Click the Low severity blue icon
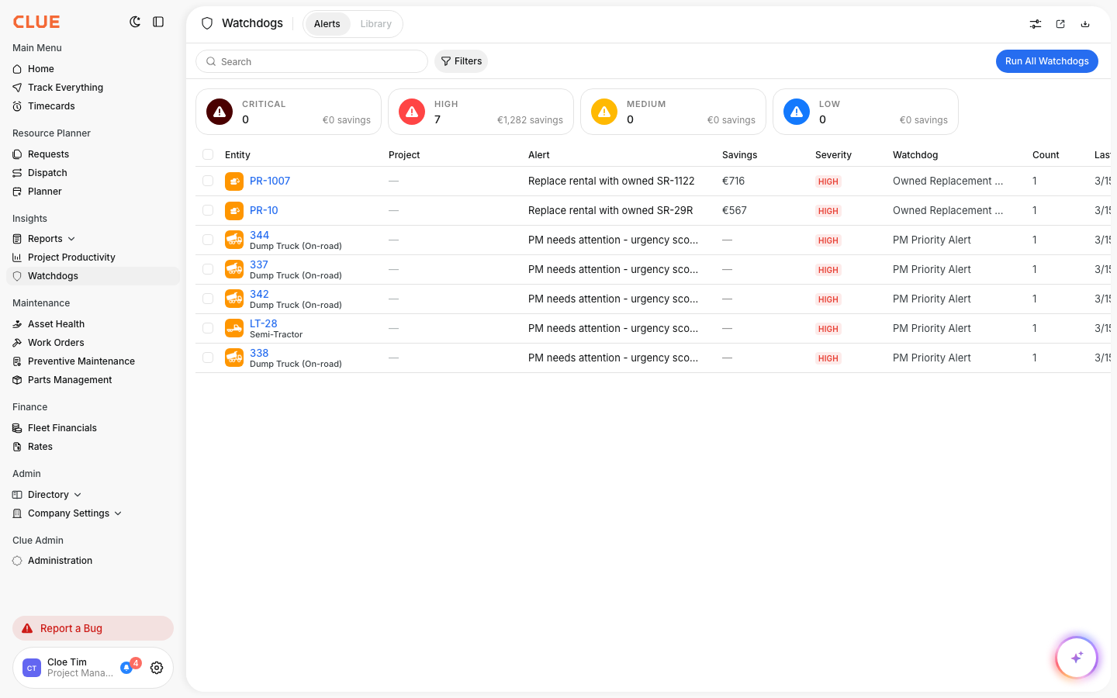 (797, 112)
